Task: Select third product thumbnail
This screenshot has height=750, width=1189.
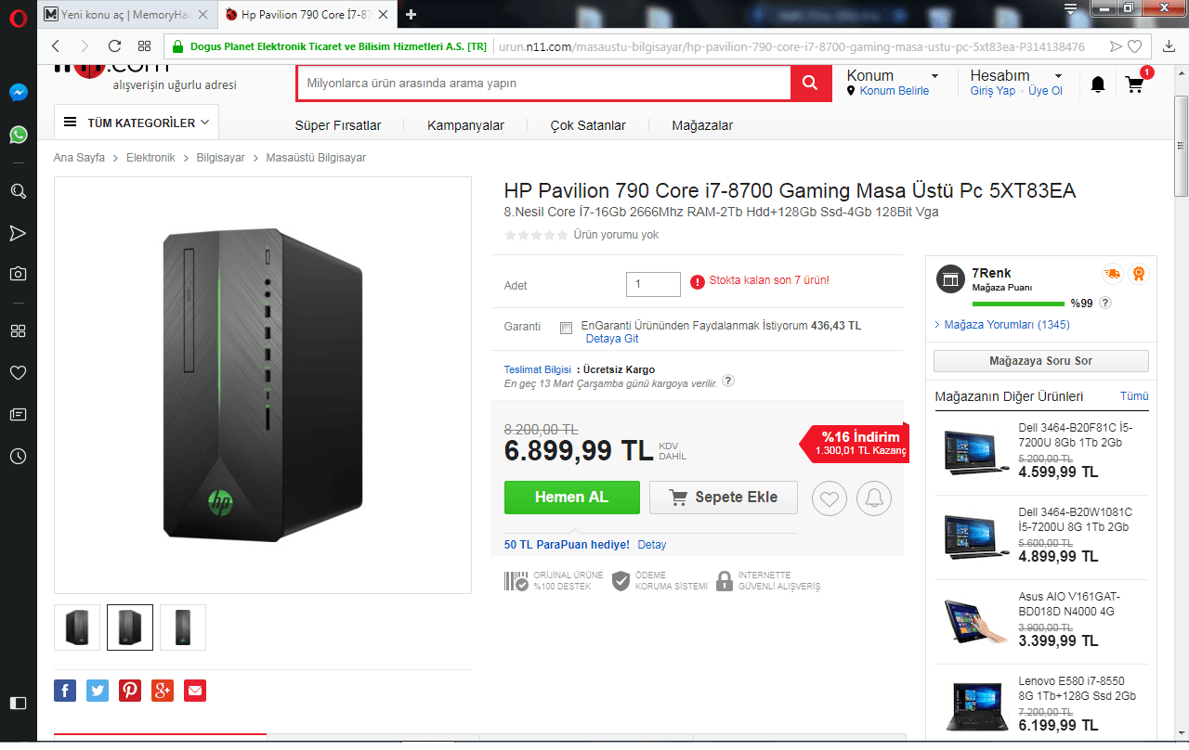Action: 183,627
